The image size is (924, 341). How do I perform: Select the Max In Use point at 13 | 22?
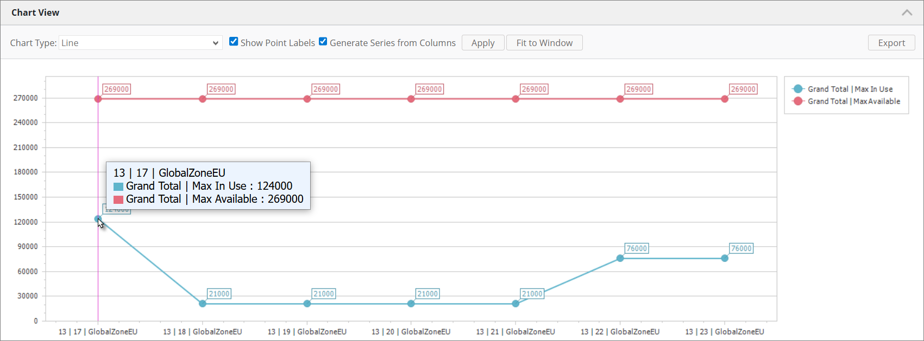tap(620, 259)
